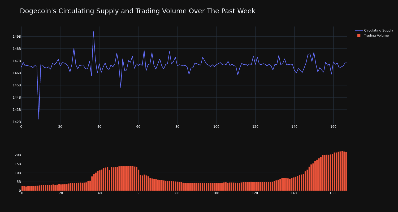Click the 149B y-axis label
The image size is (398, 212).
coord(17,37)
